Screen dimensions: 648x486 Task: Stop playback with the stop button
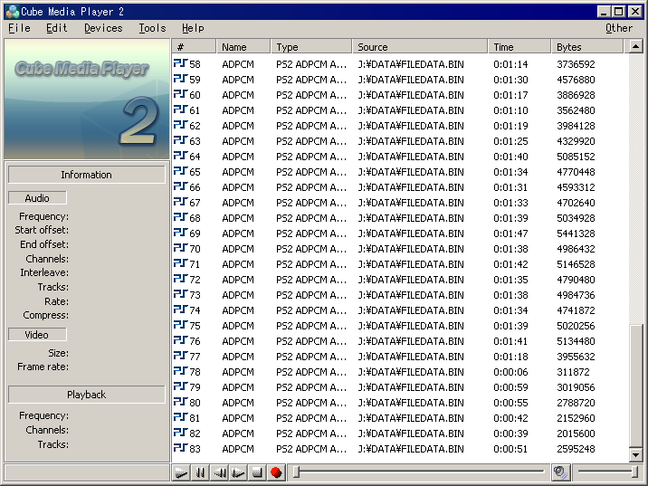click(x=257, y=472)
